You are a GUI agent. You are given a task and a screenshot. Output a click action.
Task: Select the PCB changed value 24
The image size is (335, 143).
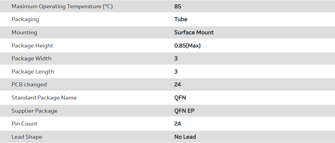pyautogui.click(x=178, y=85)
